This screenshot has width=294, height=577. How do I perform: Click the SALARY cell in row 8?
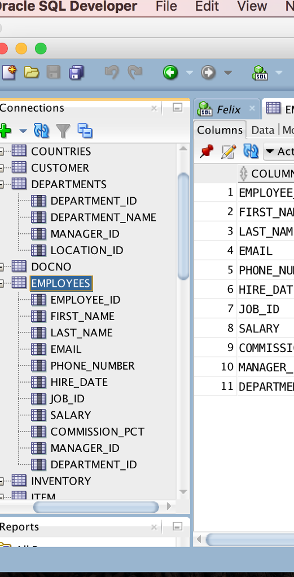click(x=266, y=329)
